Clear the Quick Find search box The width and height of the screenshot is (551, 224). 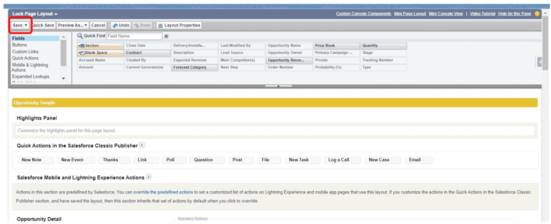(166, 36)
